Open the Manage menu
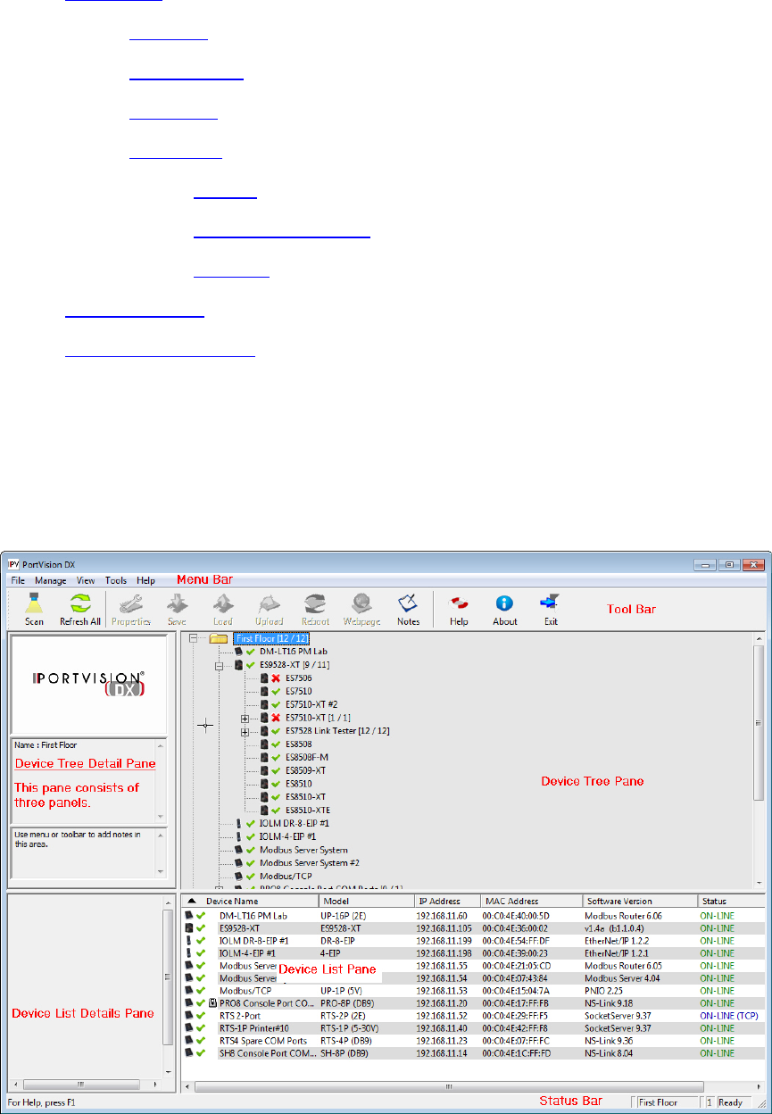This screenshot has height=1114, width=772. pos(51,580)
